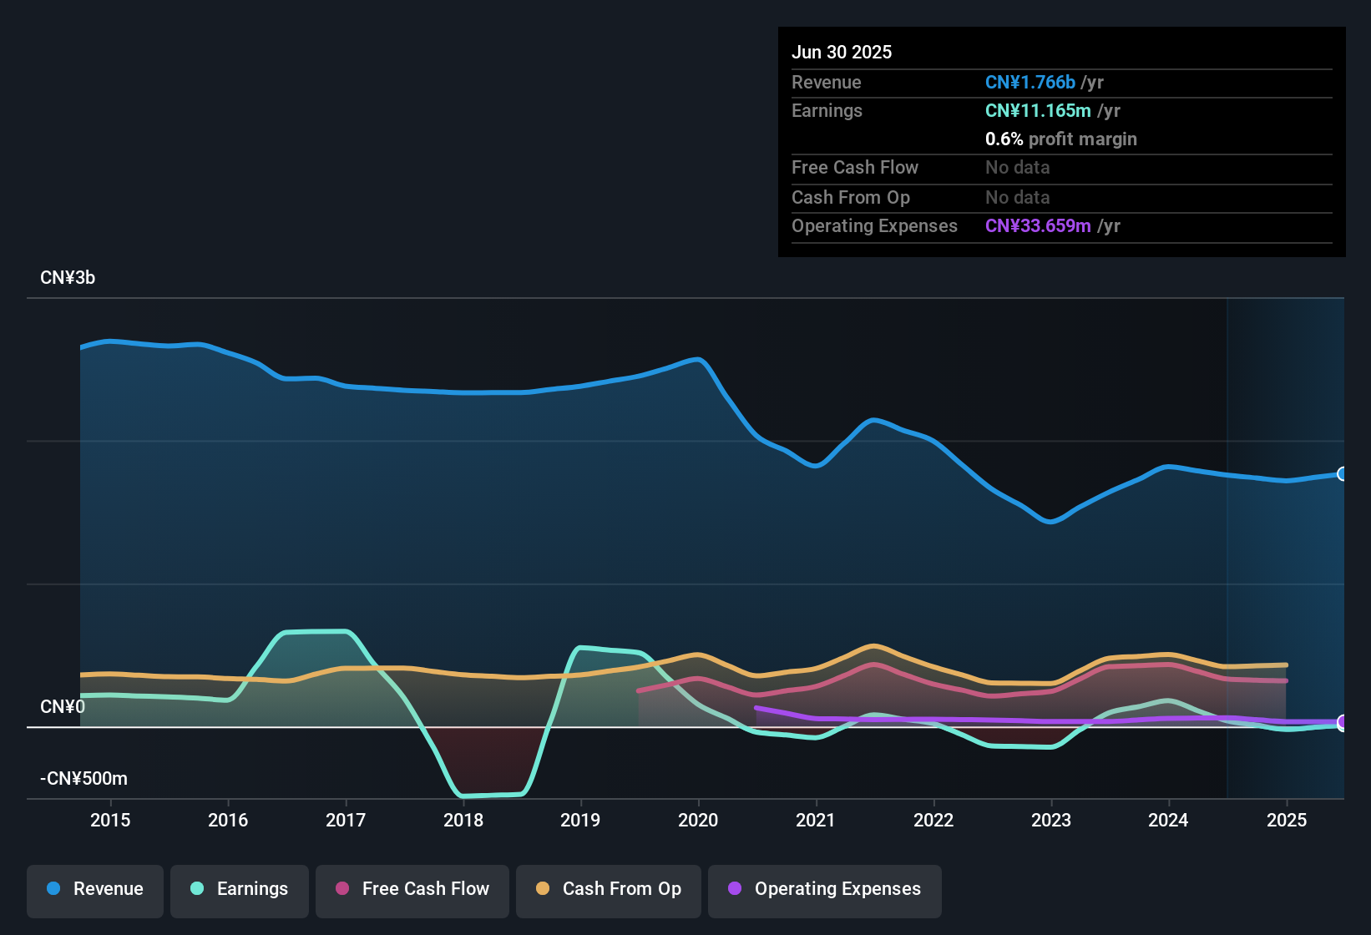Click the Revenue row label in tooltip
1371x935 pixels.
(x=827, y=82)
